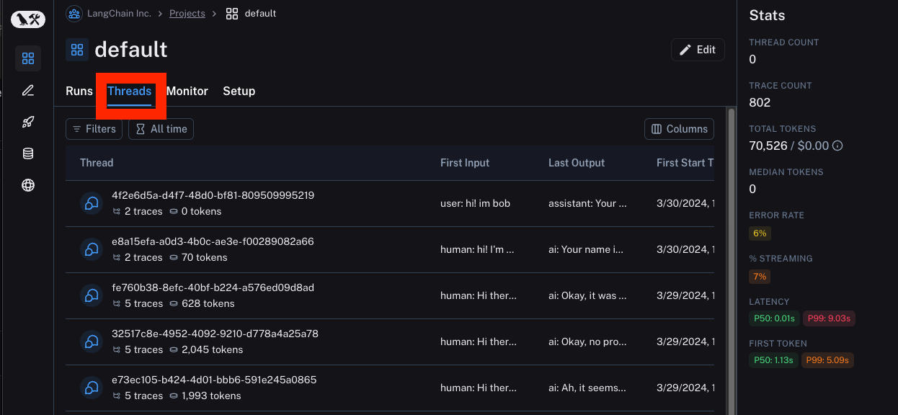Click the info icon beside total tokens cost
Viewport: 898px width, 415px height.
(837, 146)
